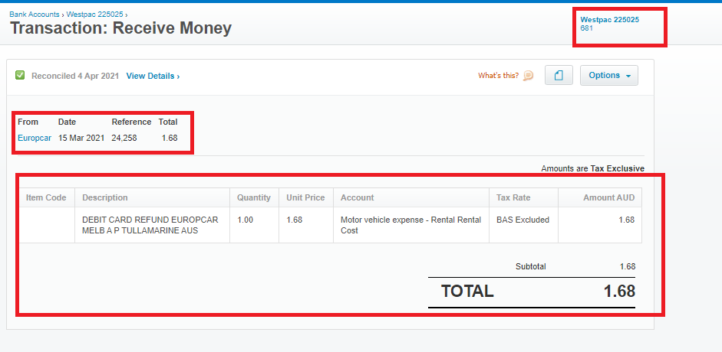
Task: Click the green reconciled checkmark icon
Action: tap(20, 75)
